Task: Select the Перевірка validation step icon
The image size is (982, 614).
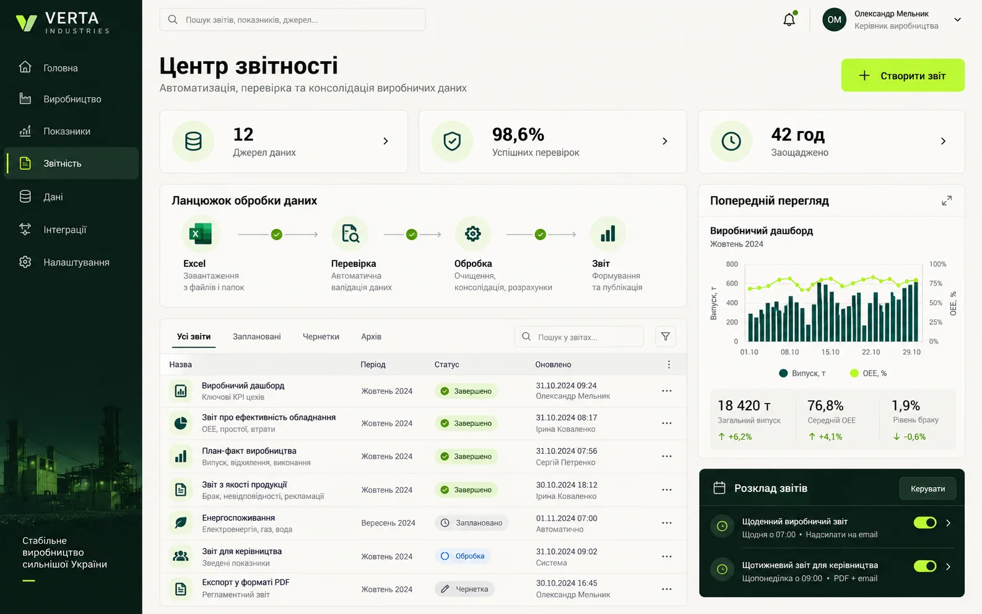Action: pos(350,234)
